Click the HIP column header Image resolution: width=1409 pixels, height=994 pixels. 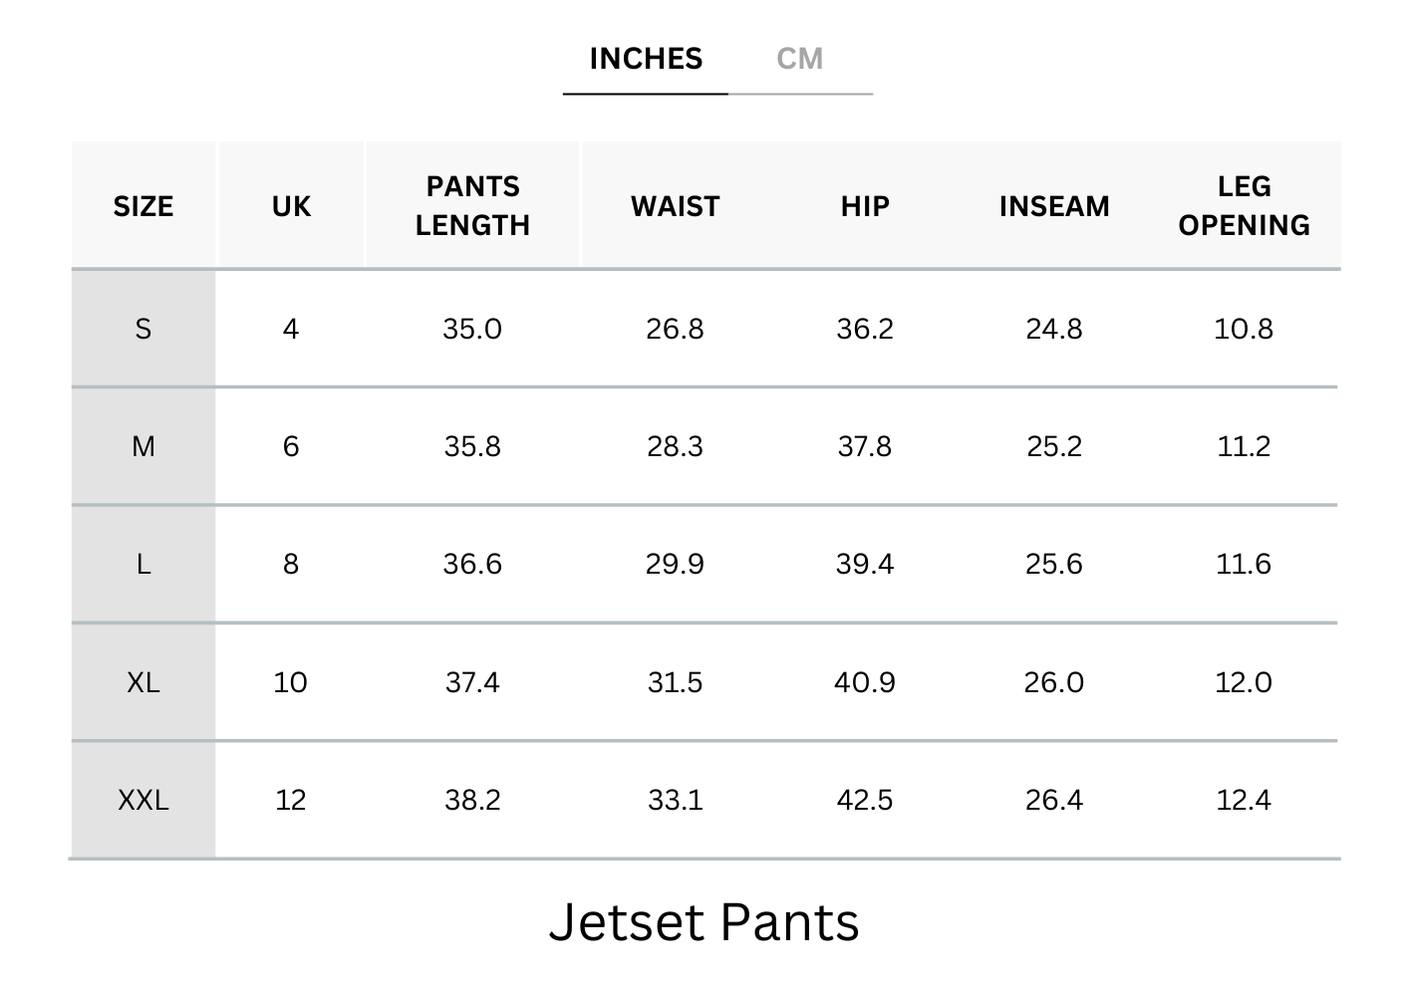click(865, 206)
